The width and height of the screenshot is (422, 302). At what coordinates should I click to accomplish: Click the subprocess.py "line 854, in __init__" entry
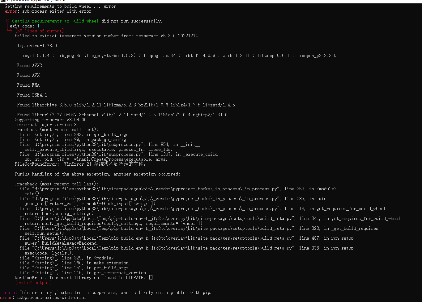tap(110, 144)
